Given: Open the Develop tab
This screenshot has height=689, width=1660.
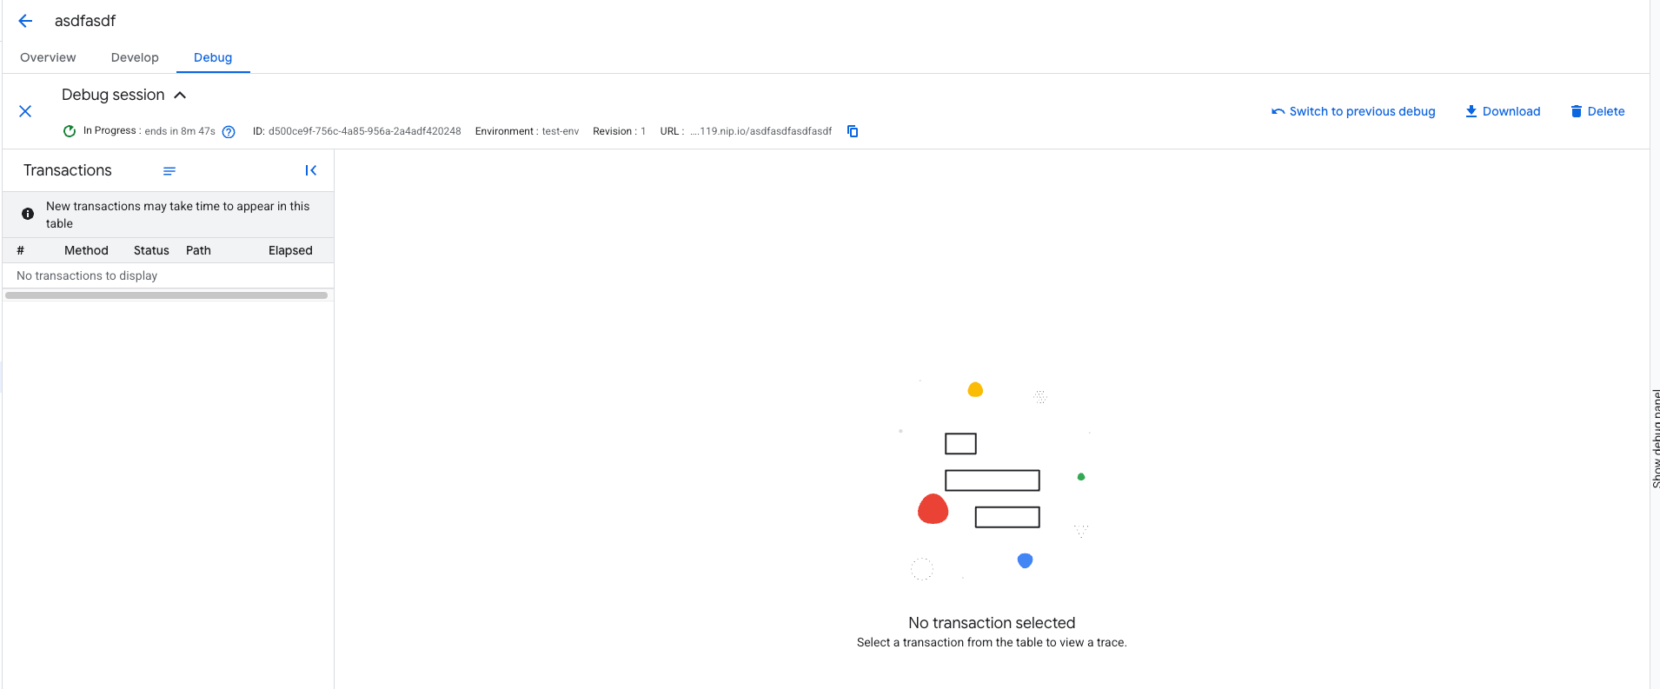Looking at the screenshot, I should click(135, 57).
